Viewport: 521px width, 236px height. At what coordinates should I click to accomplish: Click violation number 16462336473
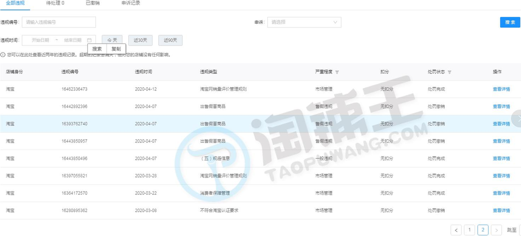74,89
